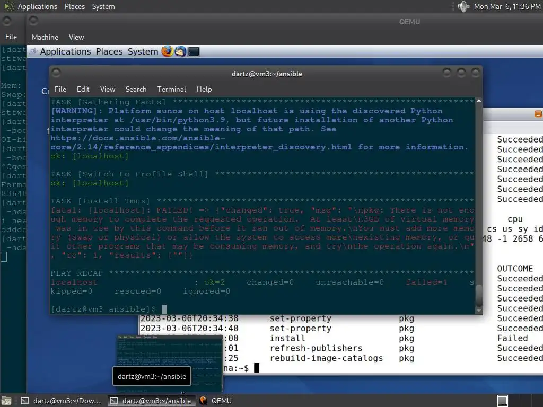543x407 pixels.
Task: Open the guest Places menu inside QEMU
Action: [109, 51]
